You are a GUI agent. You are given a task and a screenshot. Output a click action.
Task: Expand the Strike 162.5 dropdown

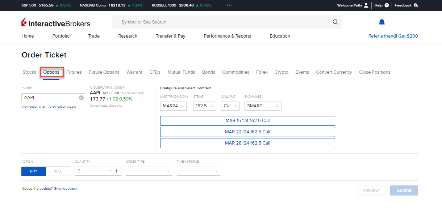click(205, 106)
